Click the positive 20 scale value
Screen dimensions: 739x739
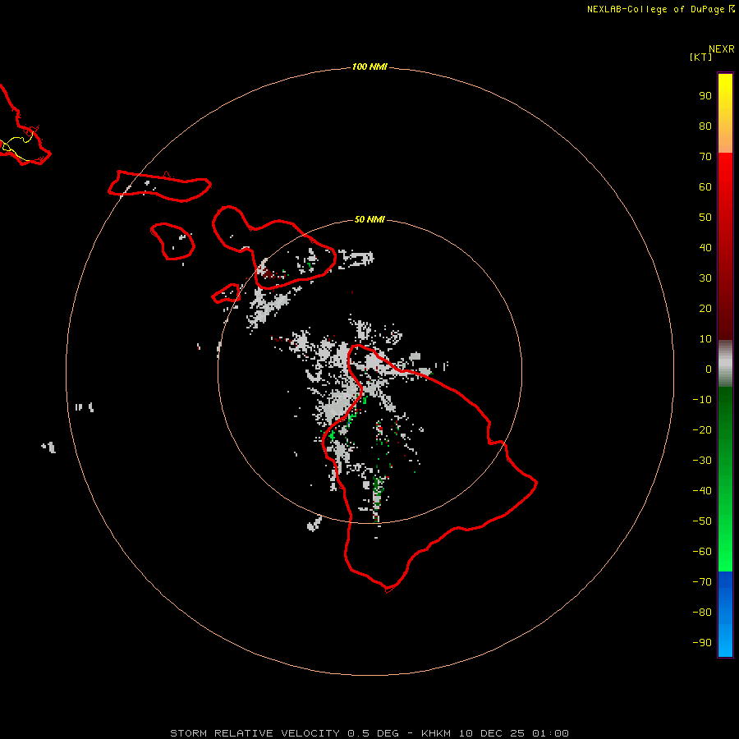pos(705,309)
